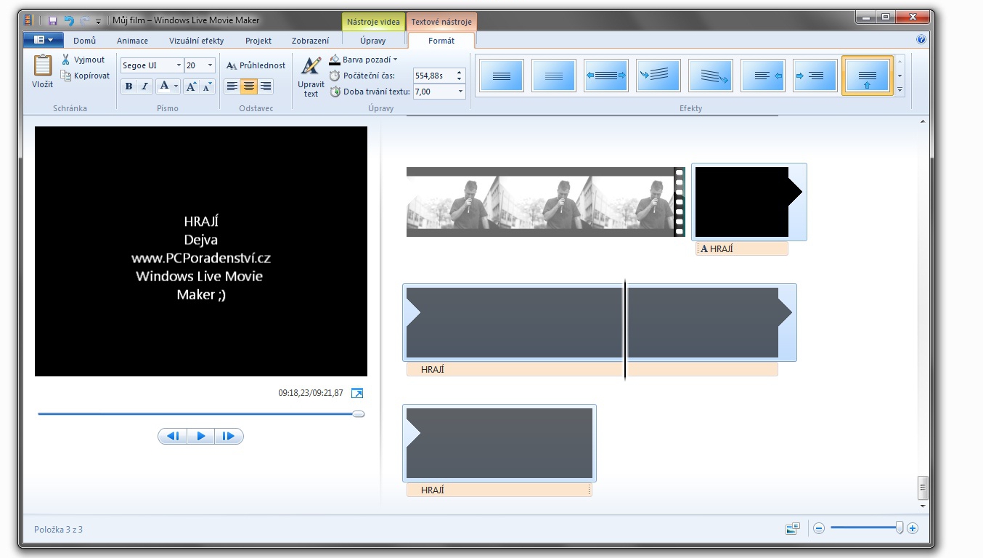Apply stretch effect with two outward arrows
This screenshot has width=983, height=558.
606,76
